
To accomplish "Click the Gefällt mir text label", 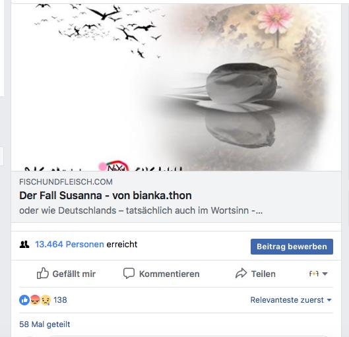I will pyautogui.click(x=74, y=274).
